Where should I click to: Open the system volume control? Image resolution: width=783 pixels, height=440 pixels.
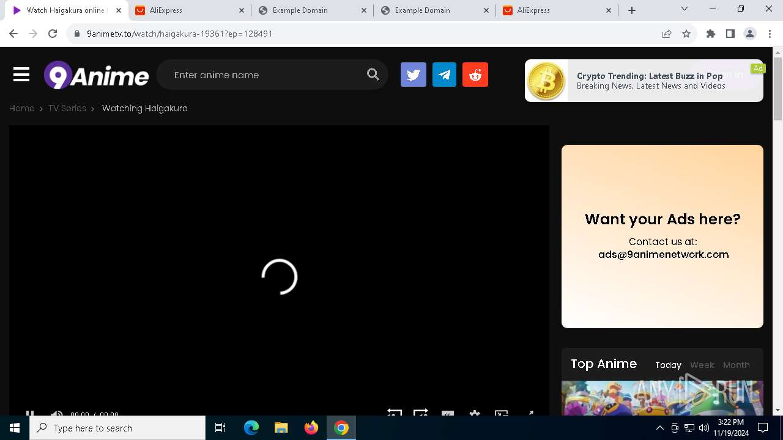click(704, 428)
